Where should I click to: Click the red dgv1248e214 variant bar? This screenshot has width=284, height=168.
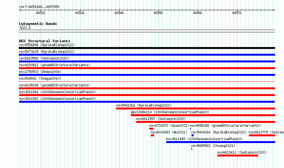pos(203,115)
